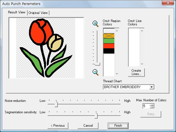
Task: Click Omit Line Colors scroll up arrow
Action: pyautogui.click(x=142, y=31)
